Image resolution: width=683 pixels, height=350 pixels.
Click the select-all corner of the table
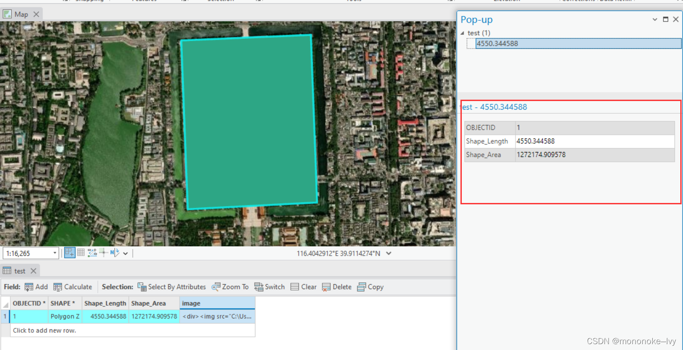pyautogui.click(x=5, y=303)
